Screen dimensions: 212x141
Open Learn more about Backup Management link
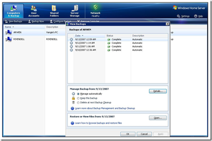pos(105,108)
